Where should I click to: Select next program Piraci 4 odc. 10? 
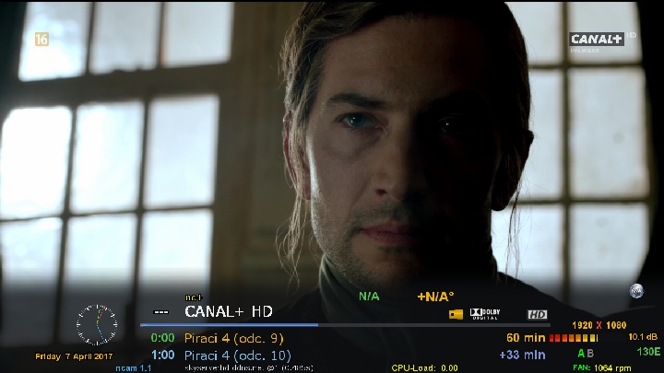(x=238, y=356)
